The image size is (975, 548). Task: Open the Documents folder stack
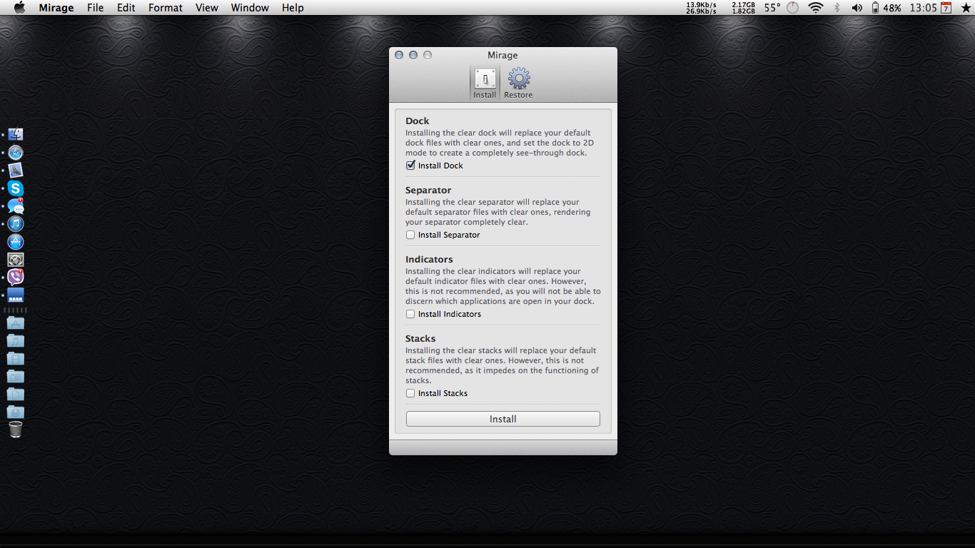coord(16,395)
